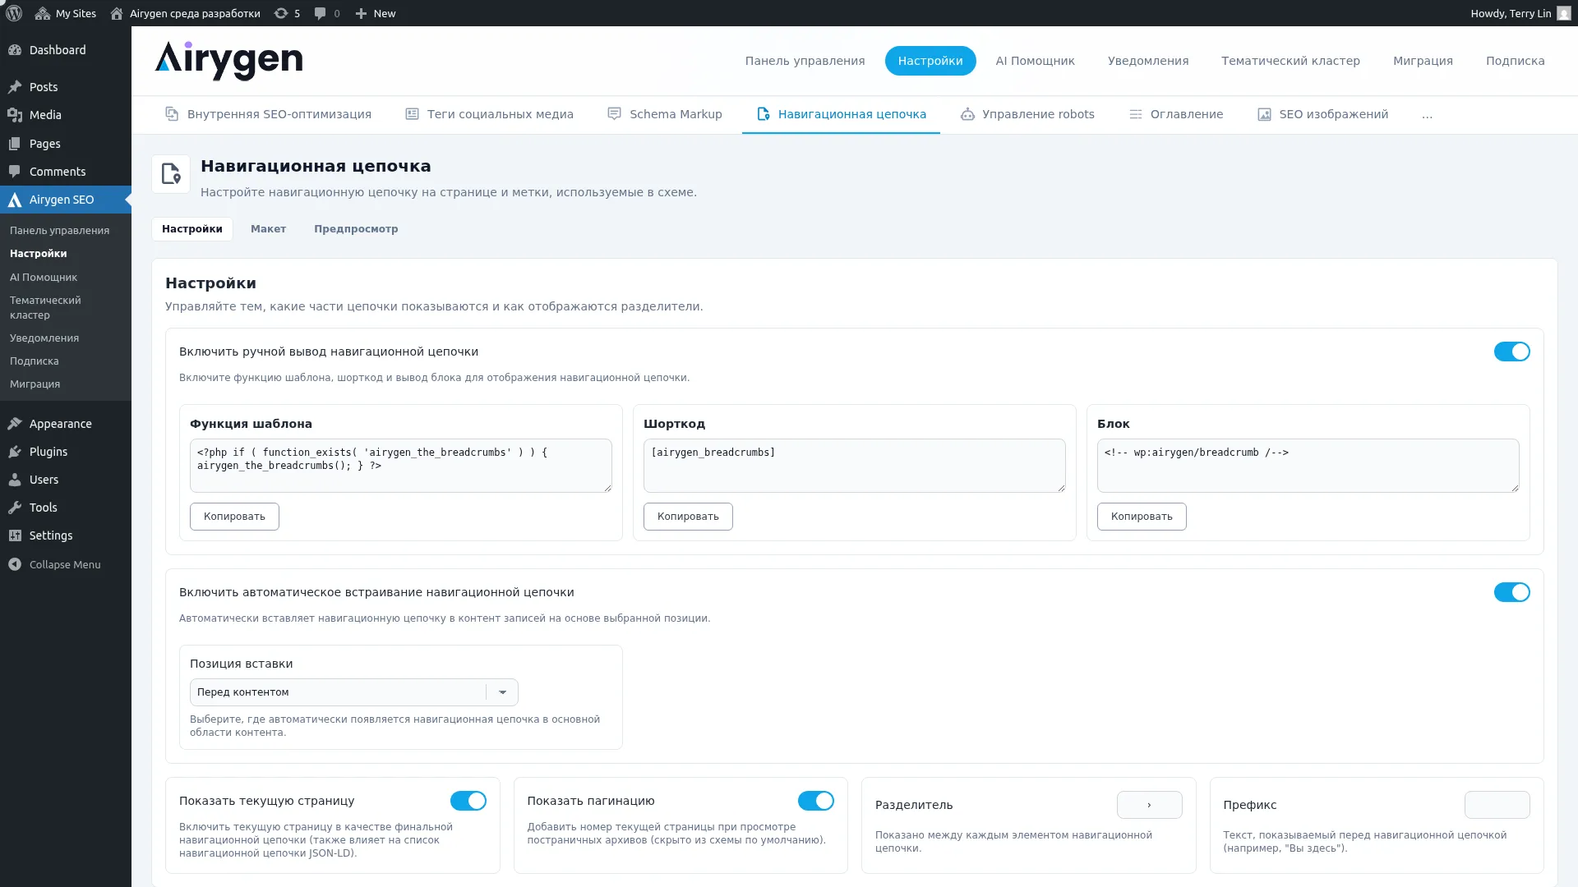The height and width of the screenshot is (887, 1578).
Task: Click the active Настройки pill in header
Action: pos(930,61)
